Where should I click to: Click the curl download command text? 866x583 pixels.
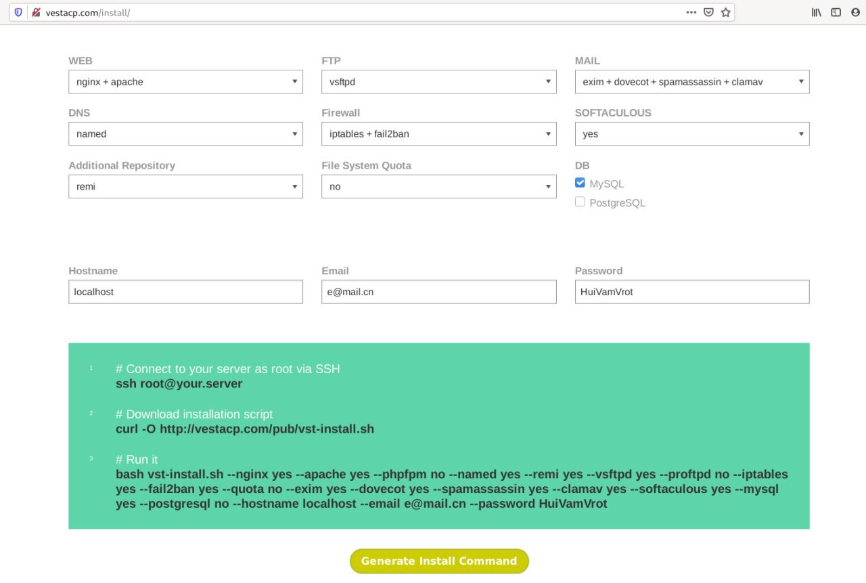pyautogui.click(x=245, y=429)
